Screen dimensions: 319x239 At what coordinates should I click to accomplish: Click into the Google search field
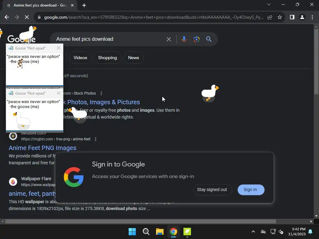coord(110,39)
